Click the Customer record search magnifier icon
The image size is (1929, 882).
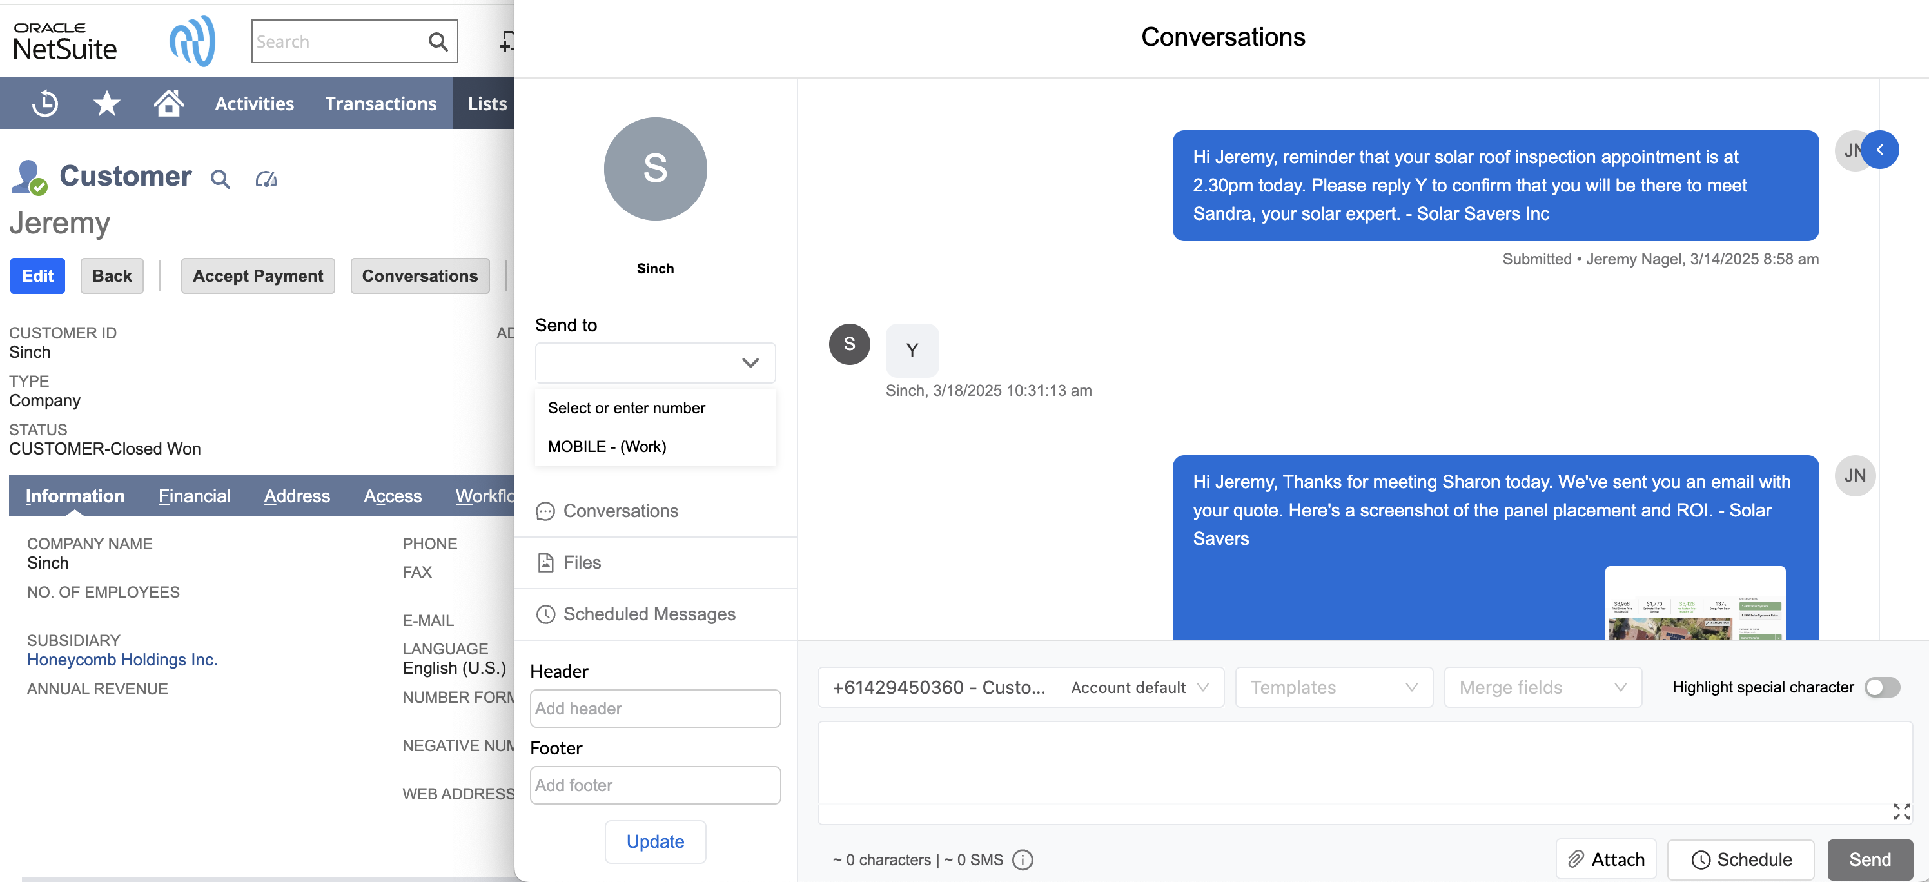(x=220, y=179)
